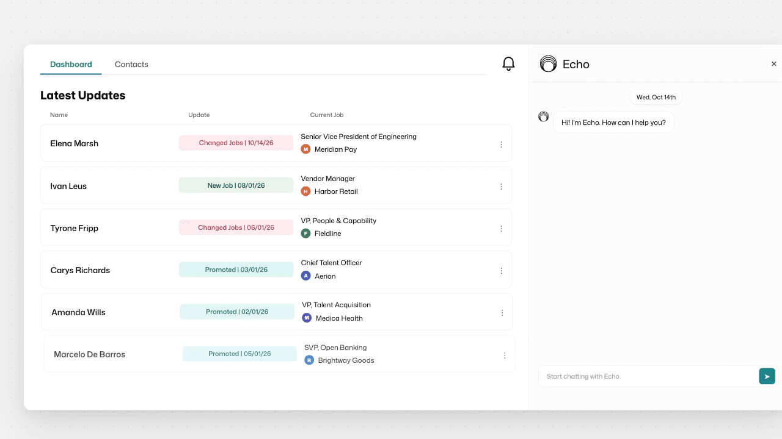Click the Promoted 03/01/26 badge
The width and height of the screenshot is (782, 439).
tap(236, 269)
